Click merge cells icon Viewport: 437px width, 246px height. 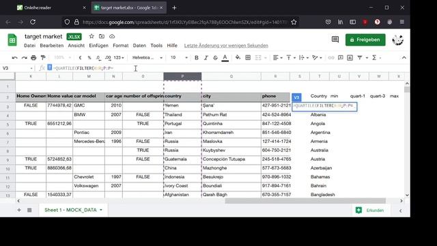tap(258, 57)
